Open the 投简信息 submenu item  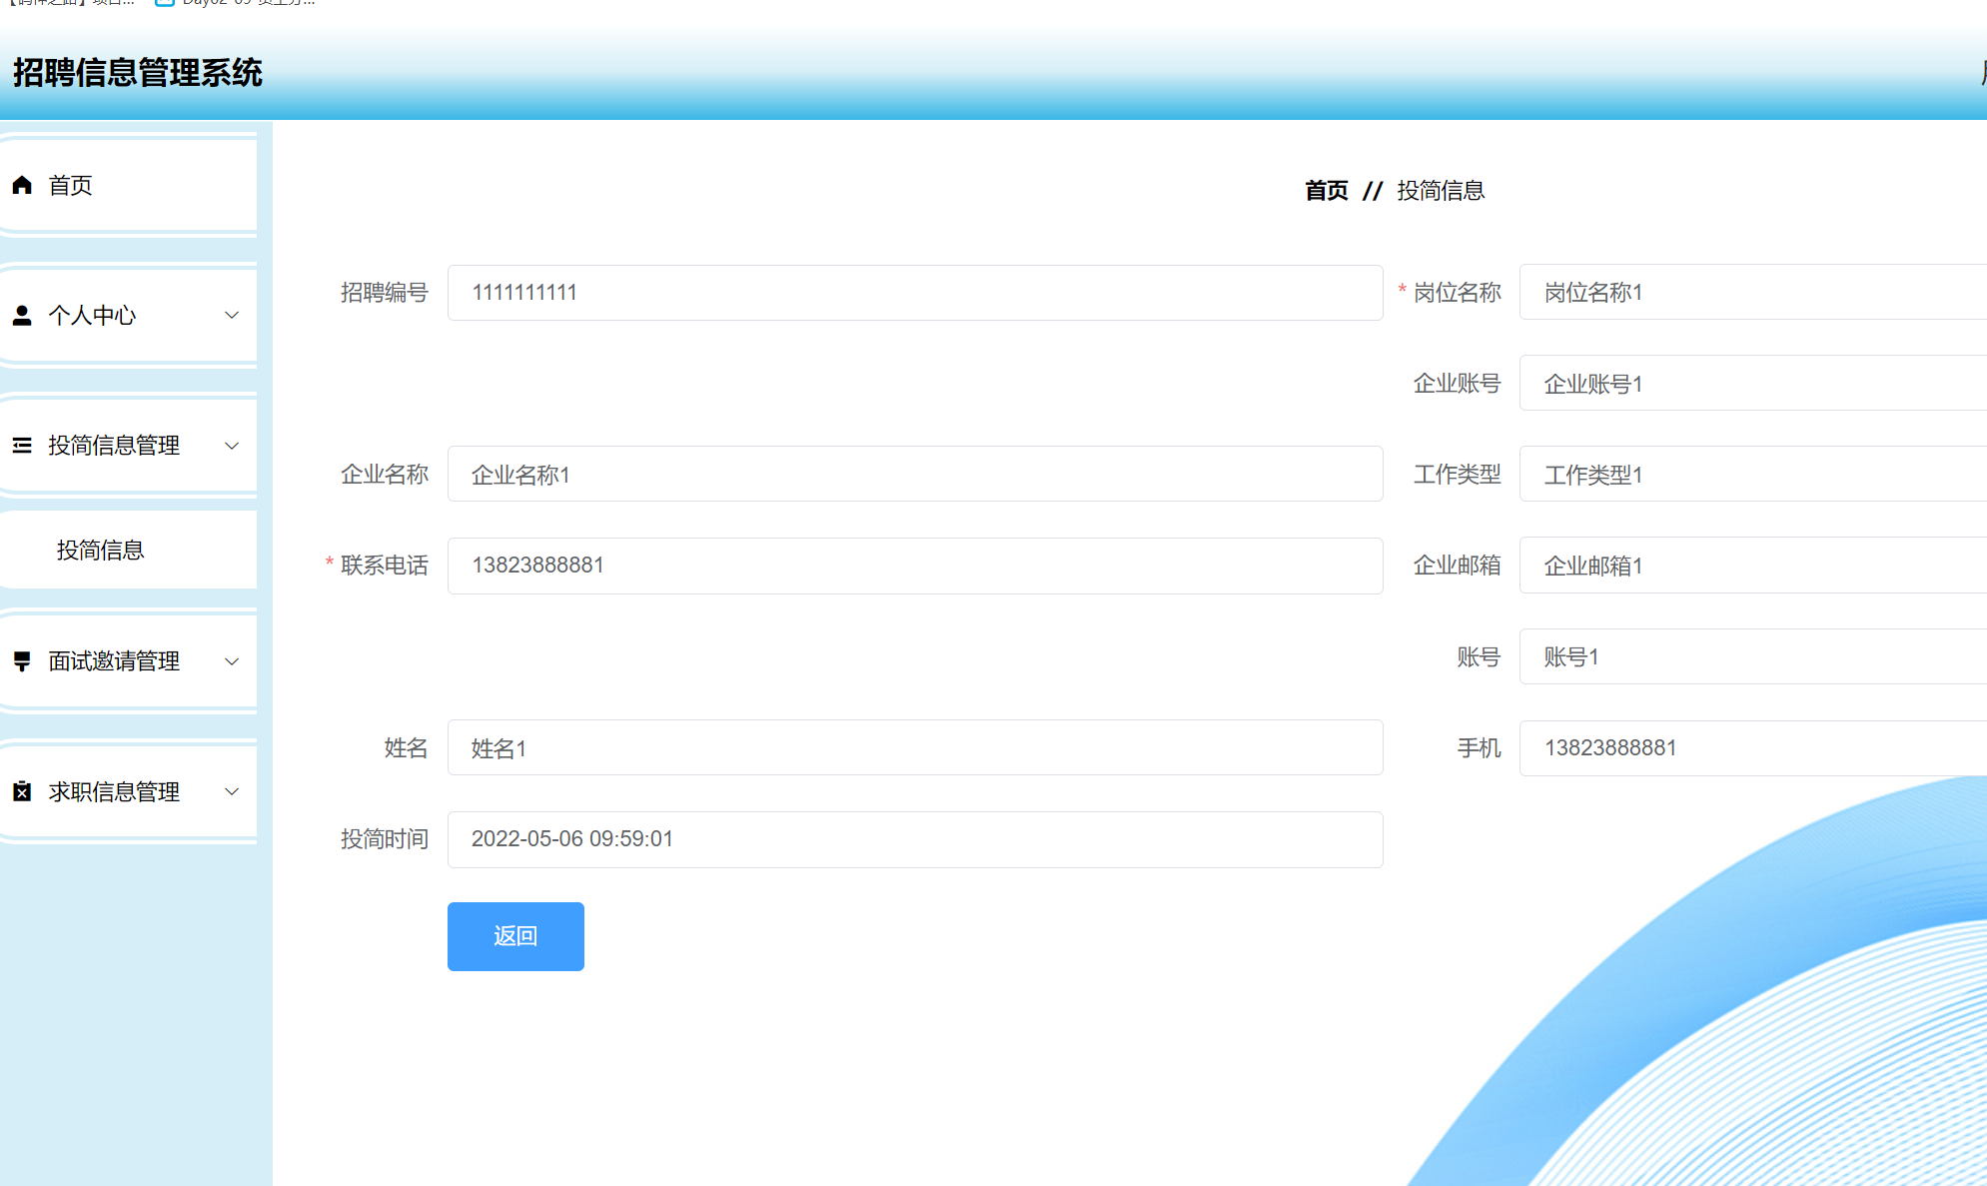(x=101, y=550)
